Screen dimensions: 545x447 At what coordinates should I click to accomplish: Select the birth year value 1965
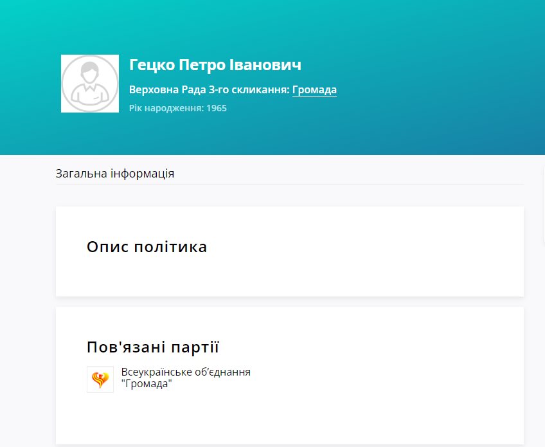tap(217, 108)
